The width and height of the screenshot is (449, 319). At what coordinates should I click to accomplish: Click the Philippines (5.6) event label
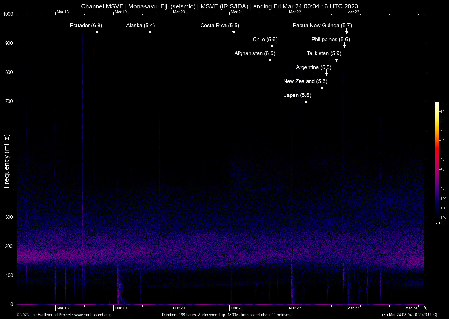330,40
